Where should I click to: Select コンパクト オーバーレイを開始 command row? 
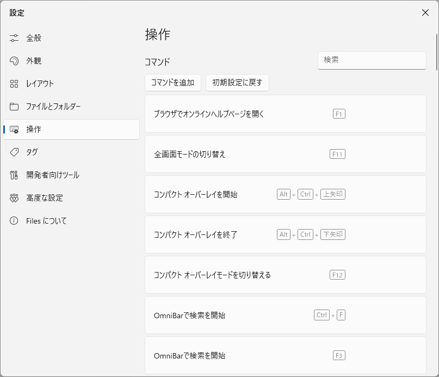(285, 194)
